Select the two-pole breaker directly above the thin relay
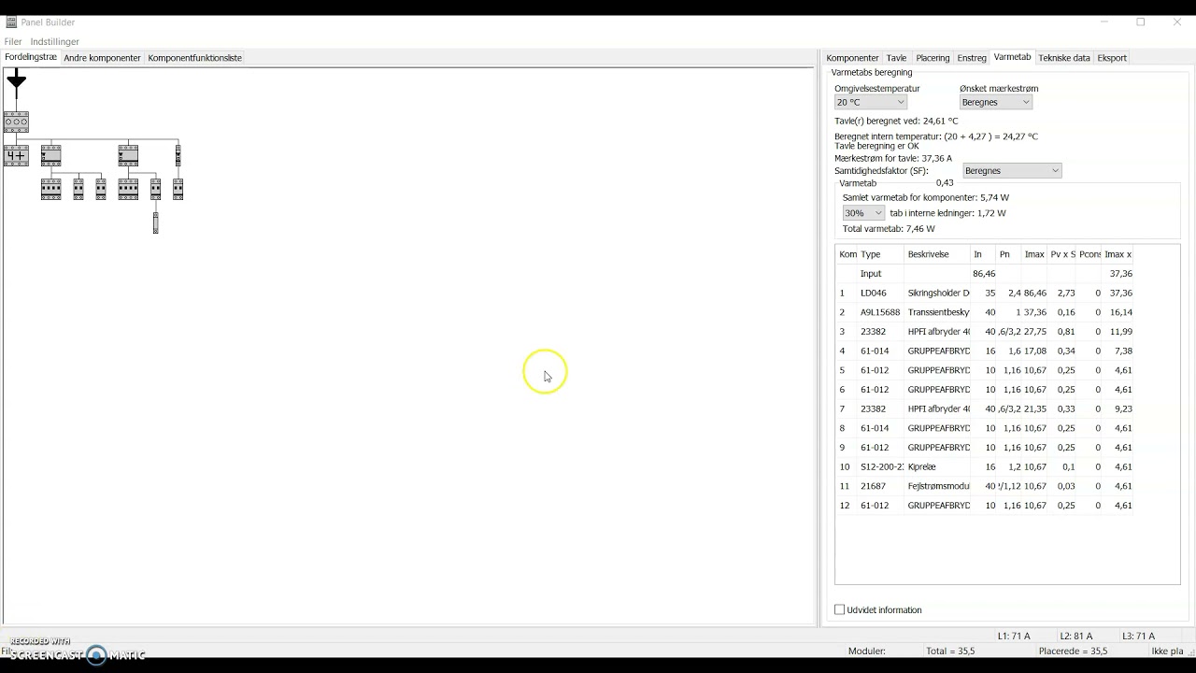 (x=155, y=190)
